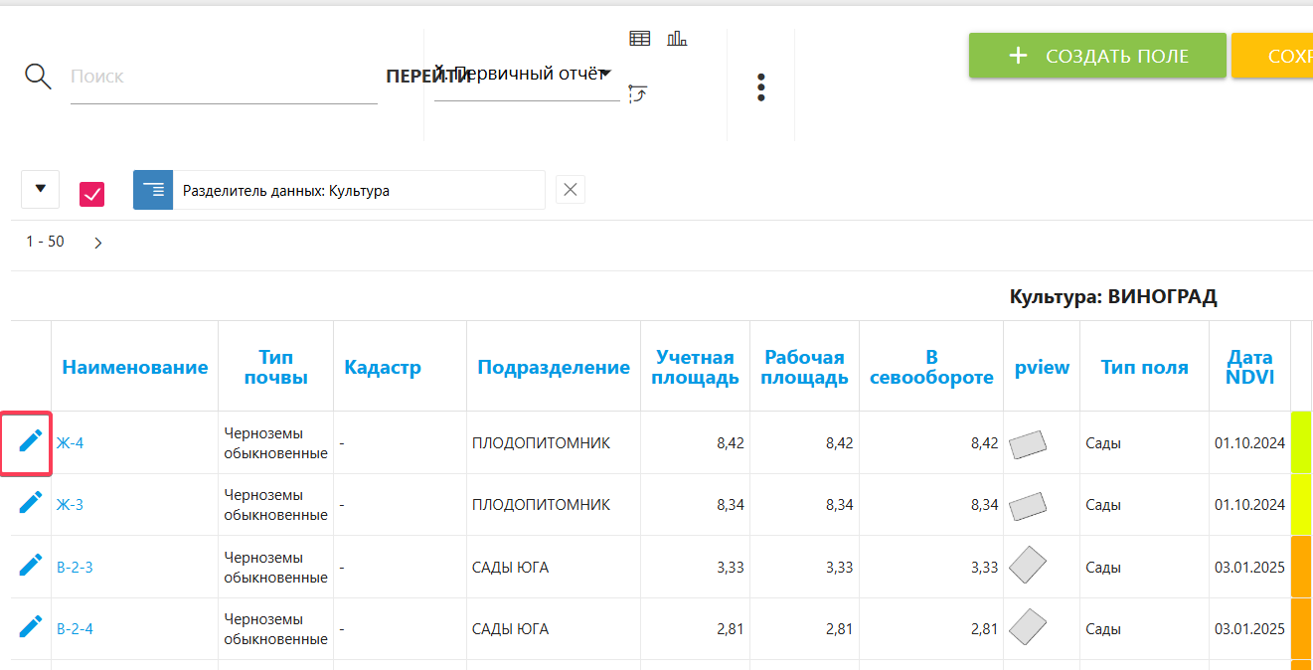
Task: Expand the black triangle dropdown near filters
Action: [41, 189]
